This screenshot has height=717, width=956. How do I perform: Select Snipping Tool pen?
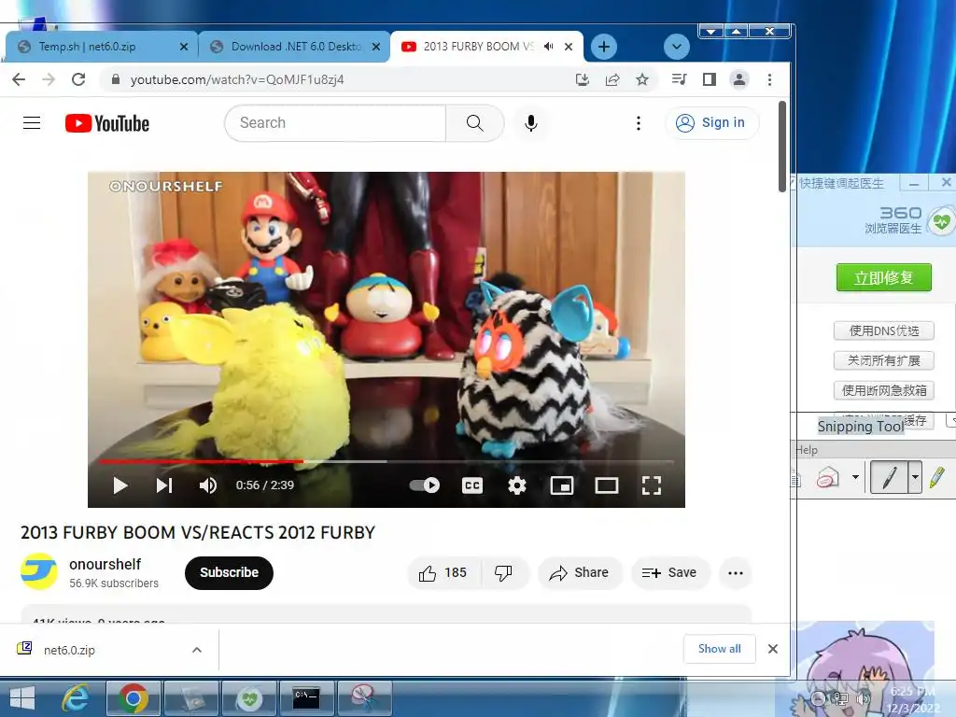pyautogui.click(x=889, y=478)
